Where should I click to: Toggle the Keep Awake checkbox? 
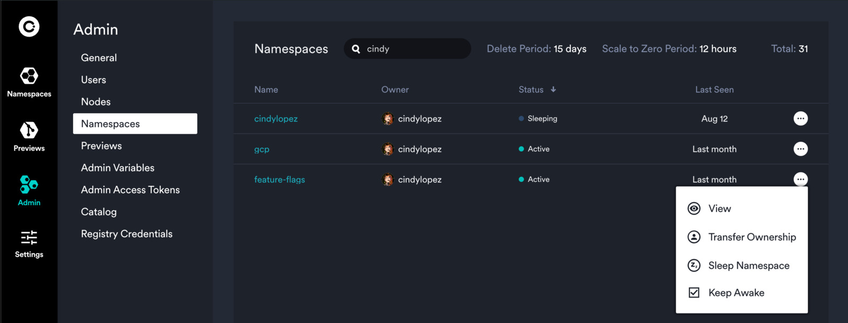click(694, 293)
